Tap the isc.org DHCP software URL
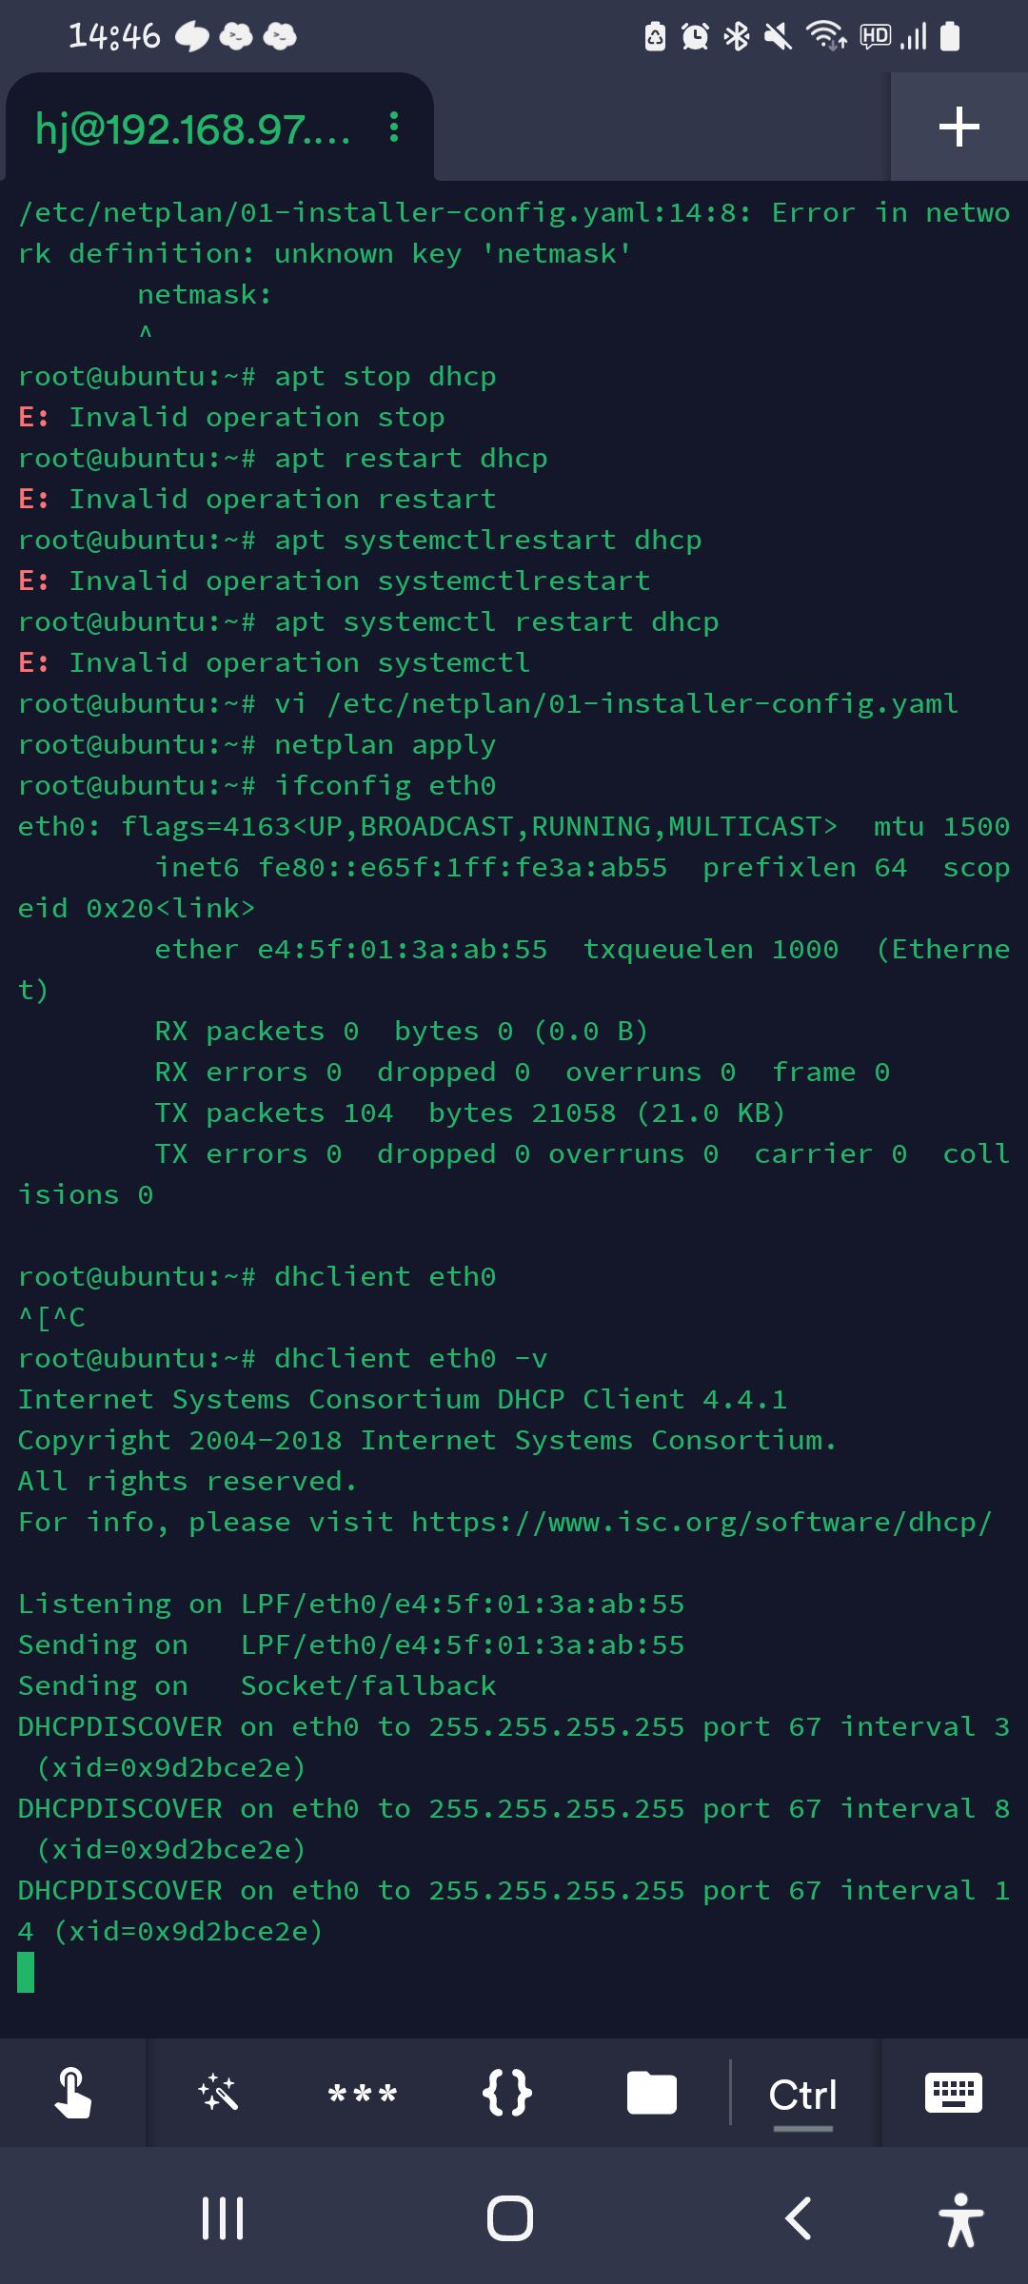This screenshot has height=2284, width=1028. coord(702,1522)
